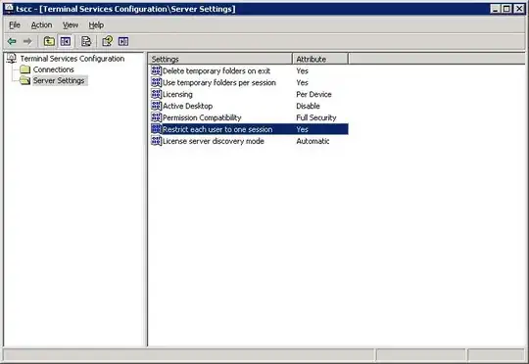The height and width of the screenshot is (364, 529).
Task: Click the Server Settings folder icon
Action: (x=24, y=80)
